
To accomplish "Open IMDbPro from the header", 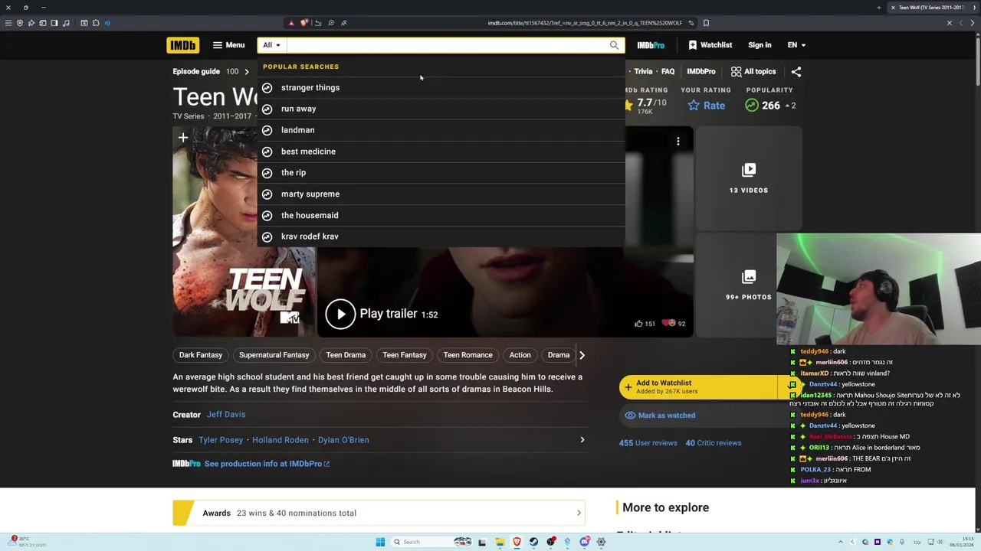I will 651,45.
